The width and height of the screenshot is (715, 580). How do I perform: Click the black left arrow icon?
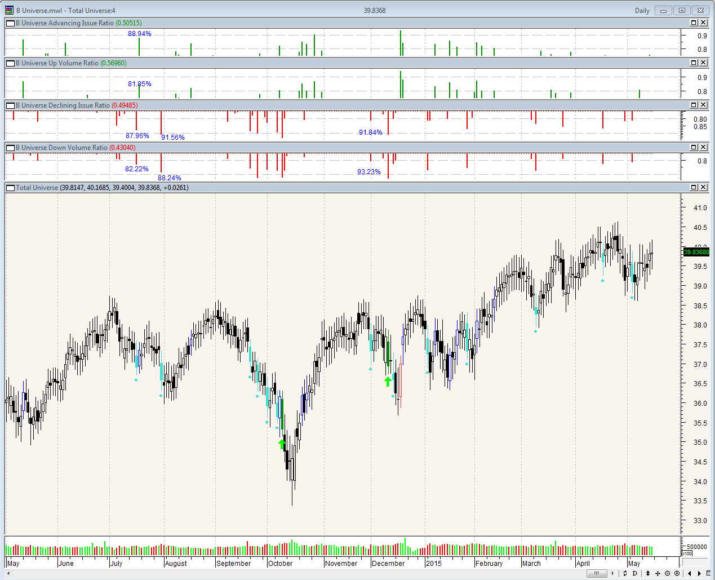[689, 573]
